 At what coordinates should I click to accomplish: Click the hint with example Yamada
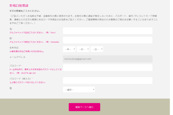click(34, 42)
